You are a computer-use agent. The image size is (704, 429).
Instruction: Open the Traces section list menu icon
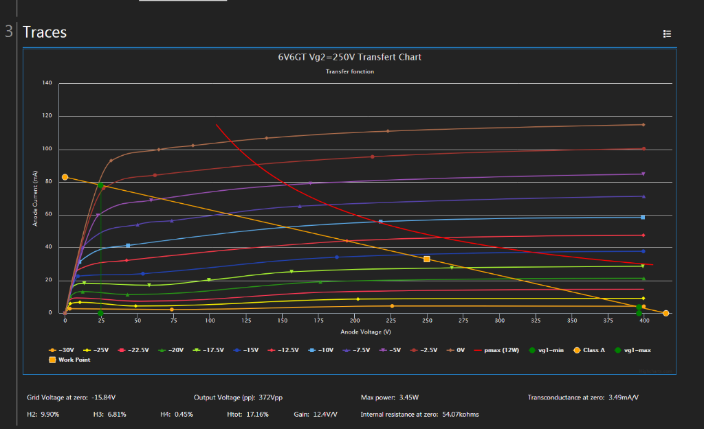[x=666, y=34]
